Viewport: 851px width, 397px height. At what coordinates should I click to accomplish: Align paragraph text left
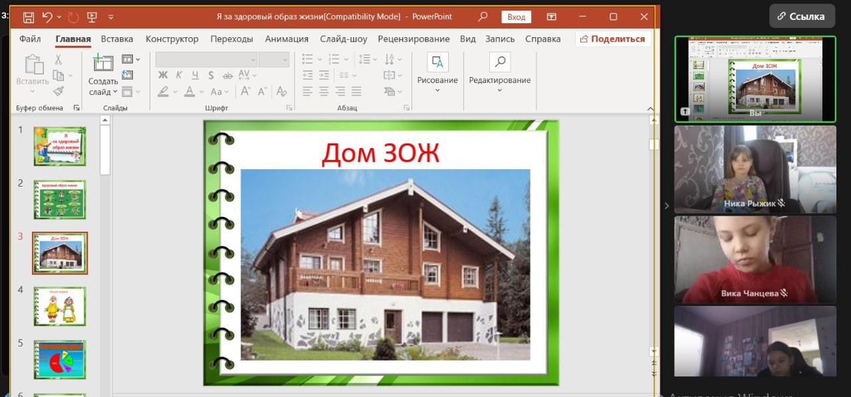coord(307,92)
